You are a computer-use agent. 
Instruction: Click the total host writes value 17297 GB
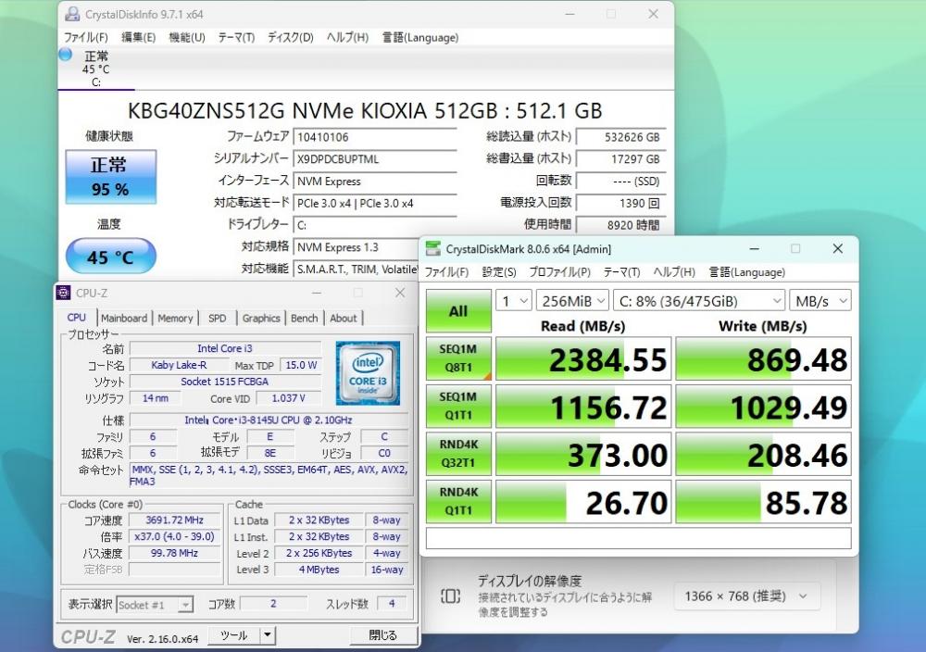click(x=620, y=159)
